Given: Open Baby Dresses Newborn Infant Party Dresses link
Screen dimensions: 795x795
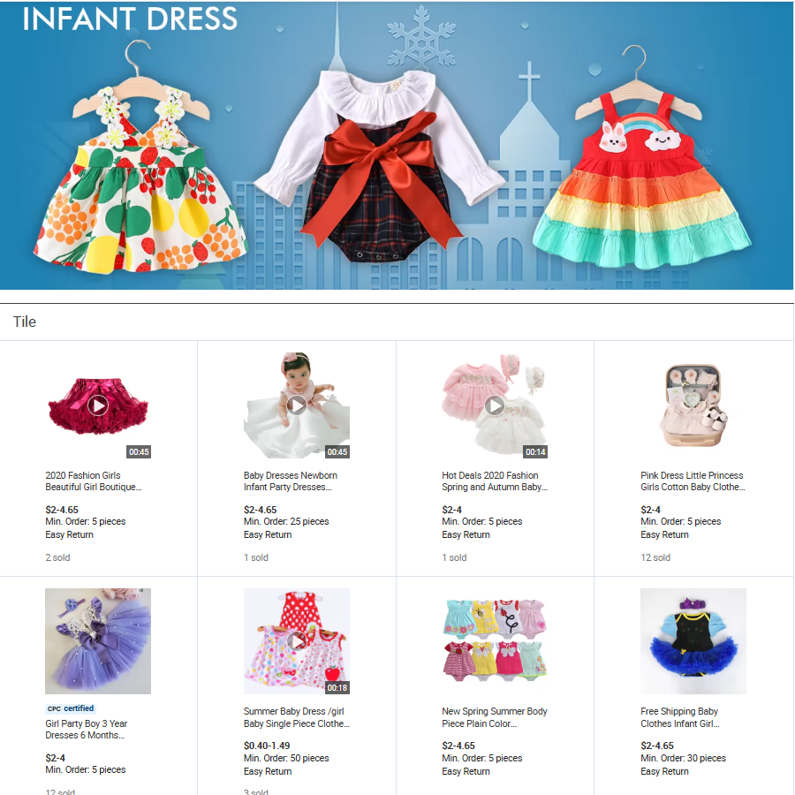Looking at the screenshot, I should click(x=290, y=481).
